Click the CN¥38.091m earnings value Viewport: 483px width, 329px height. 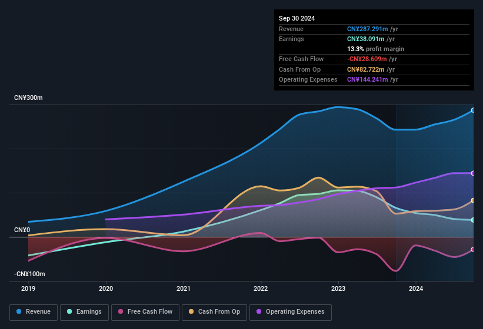(366, 39)
